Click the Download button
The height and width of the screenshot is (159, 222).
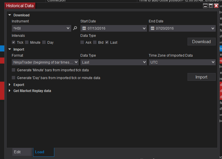click(x=202, y=42)
